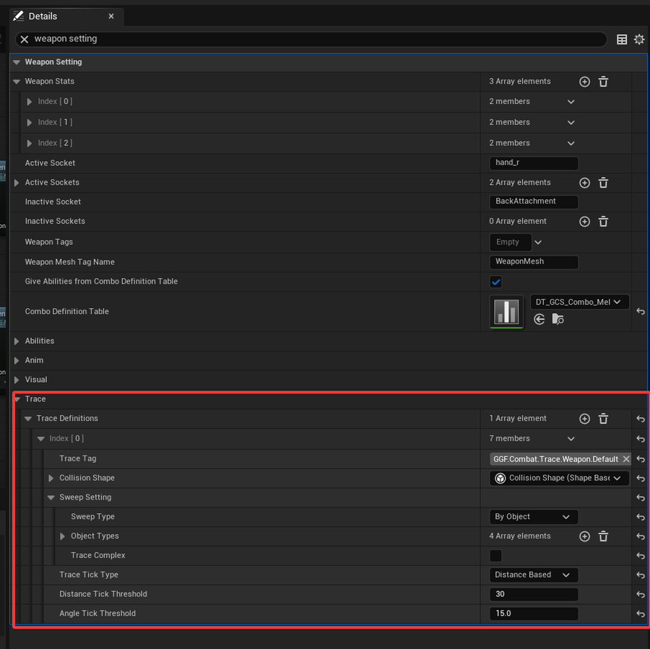Browse to Combo Definition Table asset
This screenshot has height=649, width=650.
point(558,319)
